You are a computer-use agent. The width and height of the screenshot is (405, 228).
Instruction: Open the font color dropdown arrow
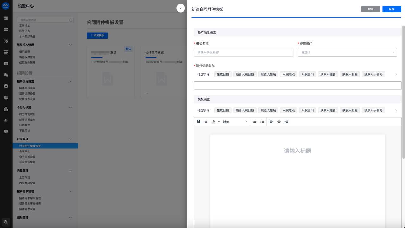point(219,121)
